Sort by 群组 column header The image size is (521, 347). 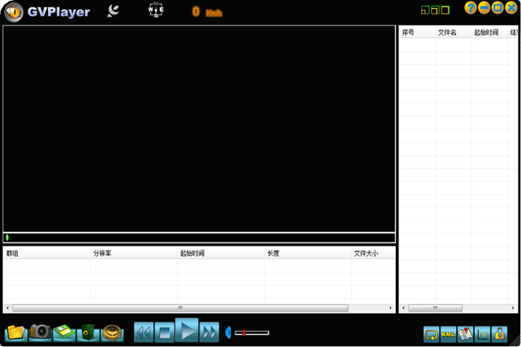point(46,253)
